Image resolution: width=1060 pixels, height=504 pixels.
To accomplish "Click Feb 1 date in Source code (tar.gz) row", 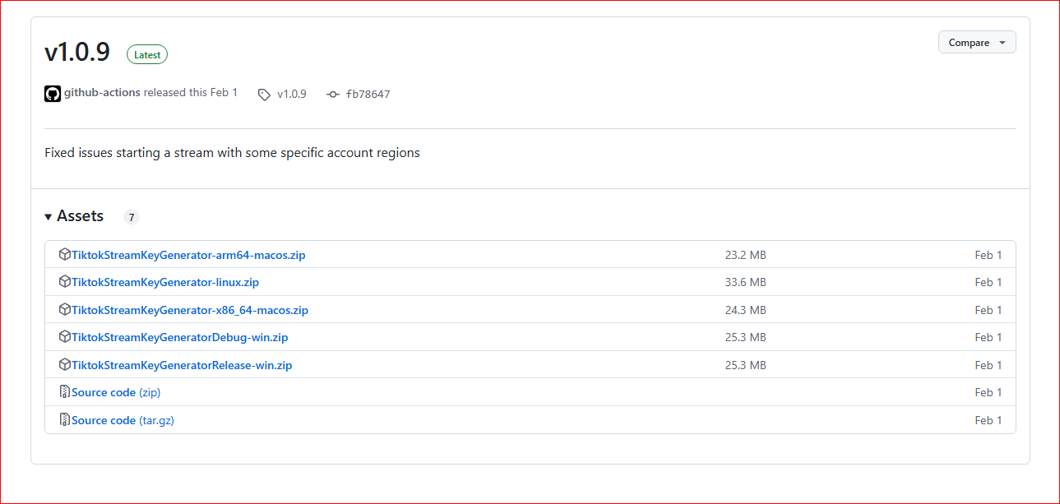I will (x=988, y=420).
